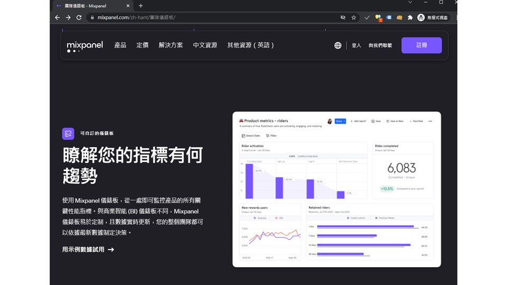Click the browser forward arrow

point(68,17)
